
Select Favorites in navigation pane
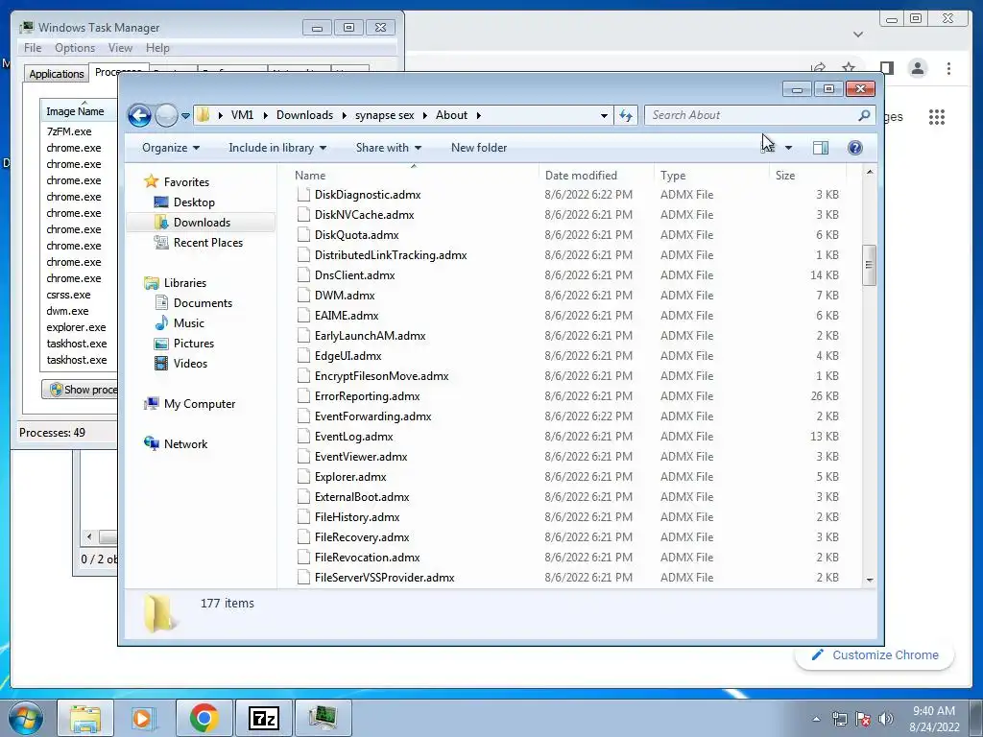186,182
